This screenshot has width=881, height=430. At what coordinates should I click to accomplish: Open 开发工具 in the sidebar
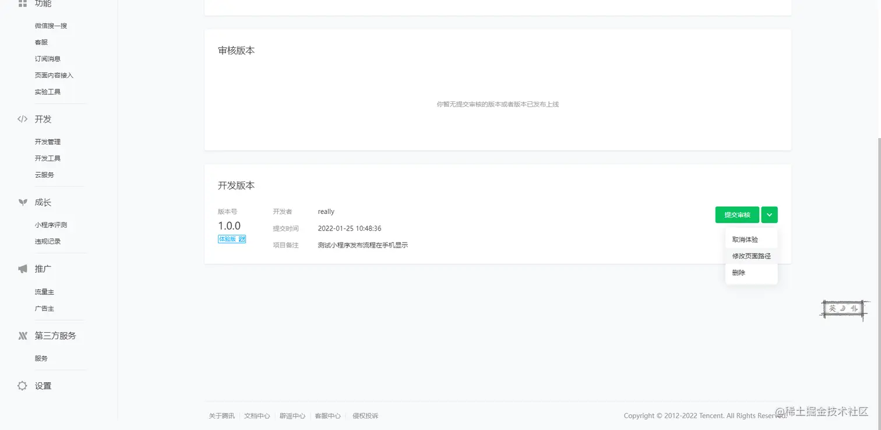point(48,158)
